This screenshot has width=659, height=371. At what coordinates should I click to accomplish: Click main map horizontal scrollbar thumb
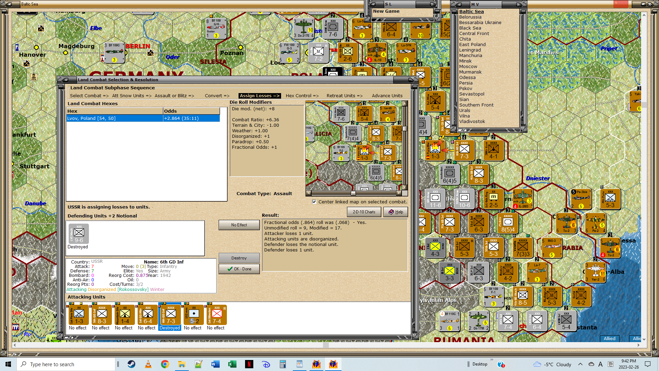pyautogui.click(x=326, y=345)
